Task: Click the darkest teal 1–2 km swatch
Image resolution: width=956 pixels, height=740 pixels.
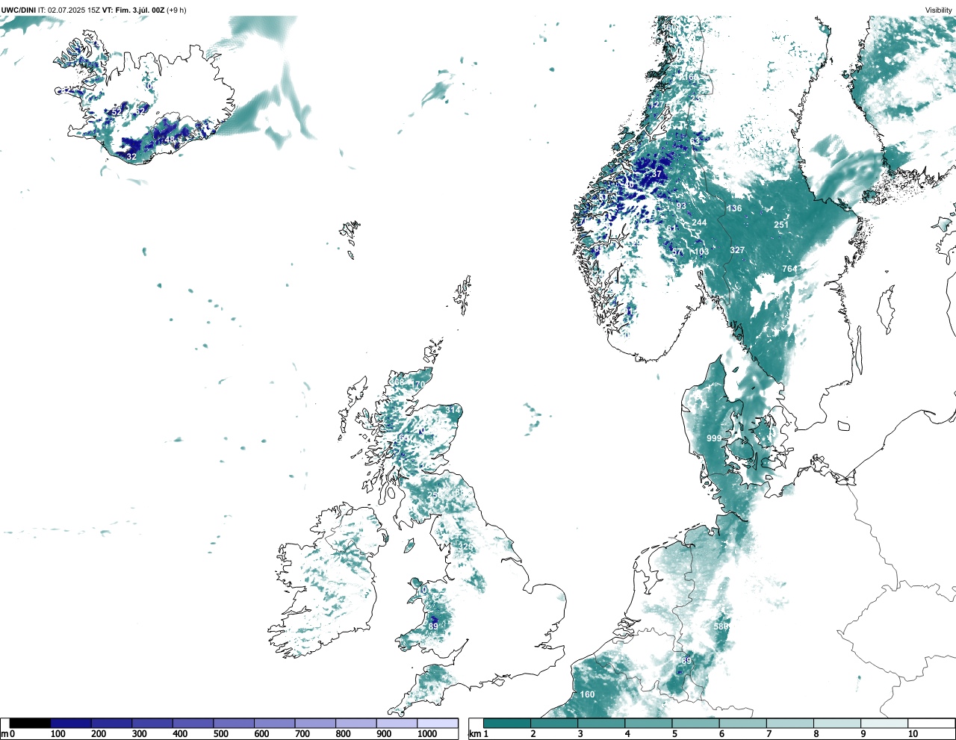Action: click(507, 724)
